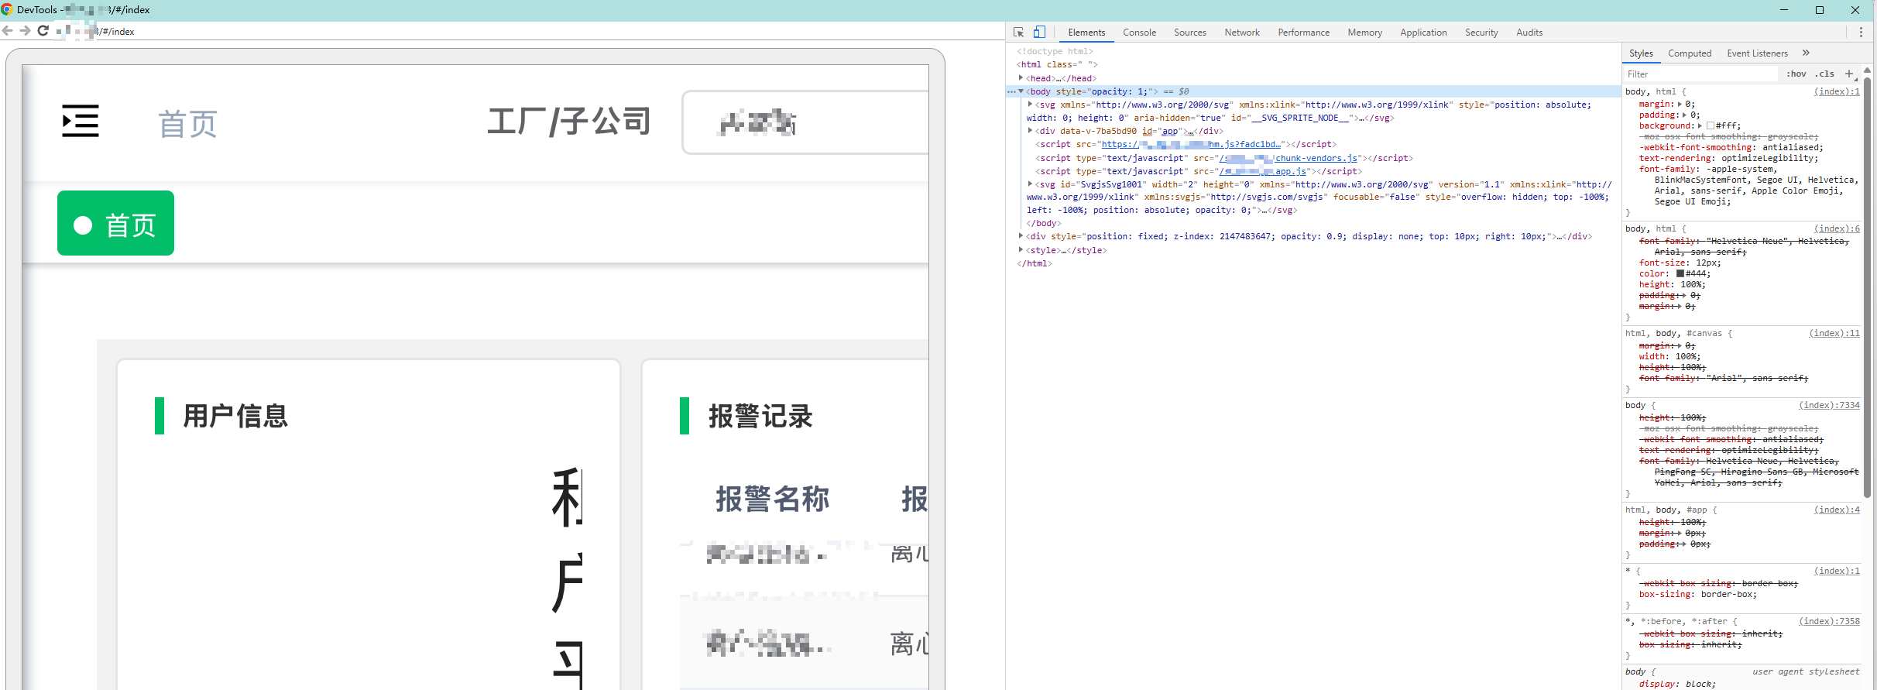The width and height of the screenshot is (1877, 690).
Task: Switch to the Console tab
Action: pyautogui.click(x=1139, y=33)
